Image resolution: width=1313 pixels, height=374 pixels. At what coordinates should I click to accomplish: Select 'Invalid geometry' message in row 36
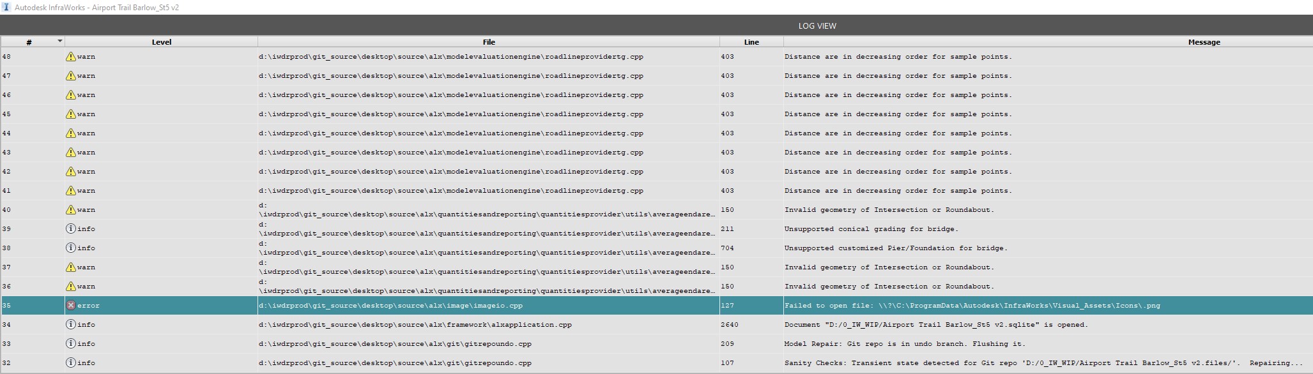point(889,286)
